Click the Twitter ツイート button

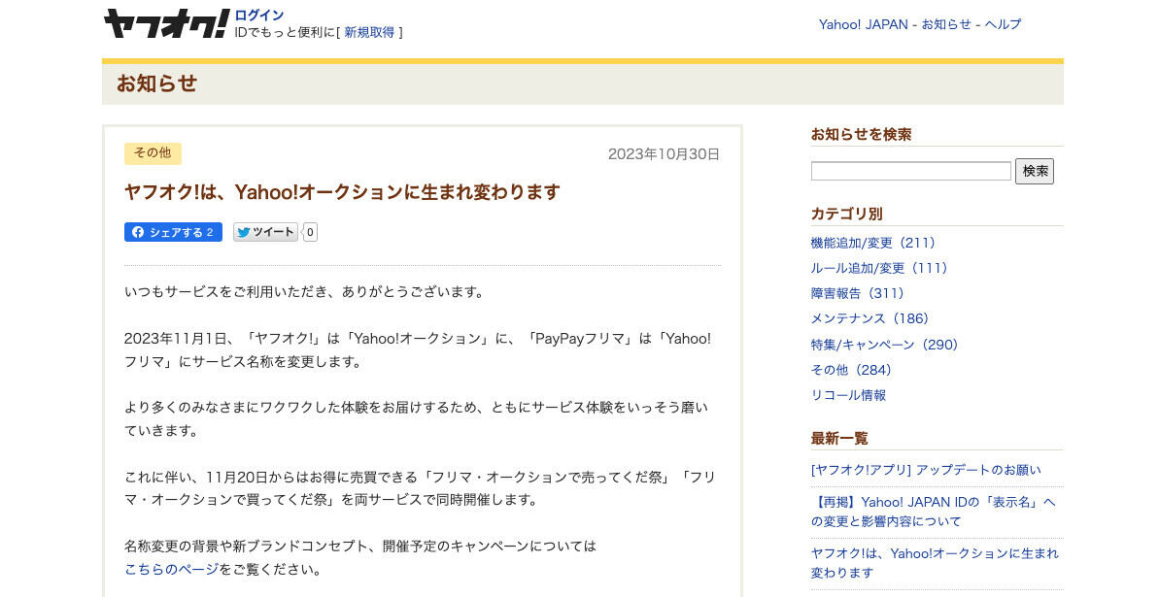[265, 232]
